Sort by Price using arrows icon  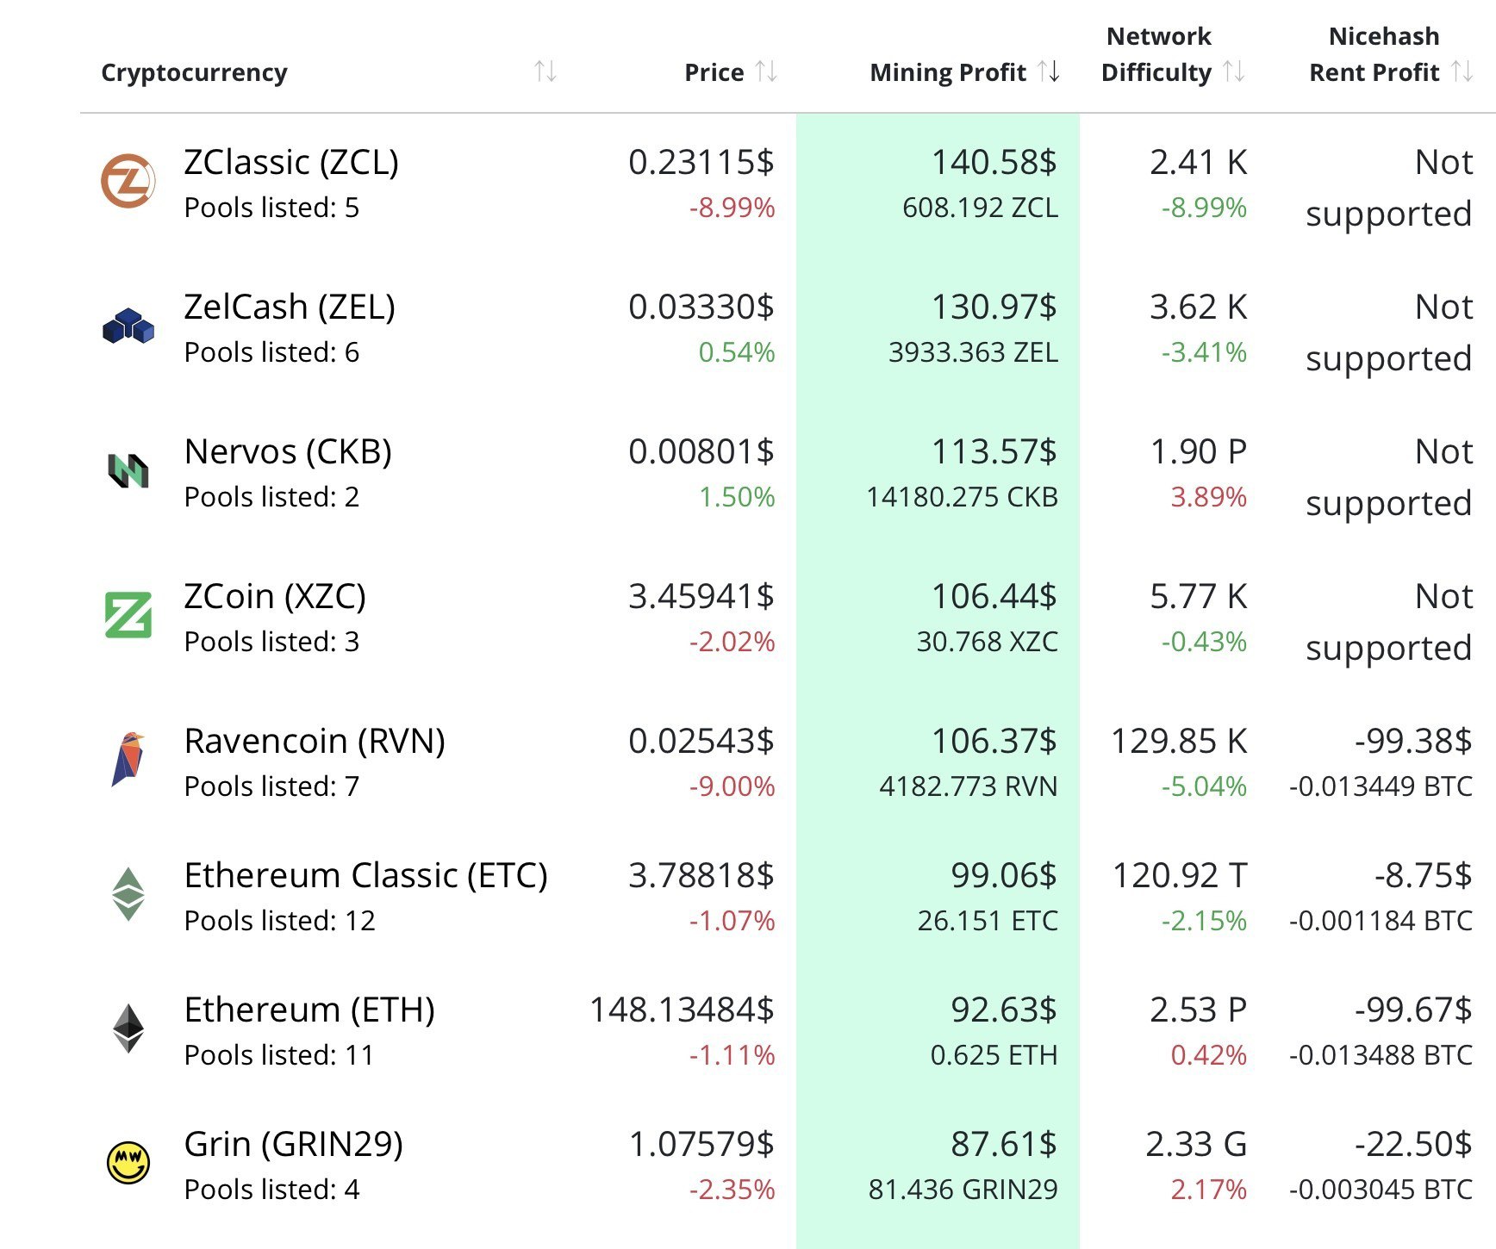tap(766, 71)
